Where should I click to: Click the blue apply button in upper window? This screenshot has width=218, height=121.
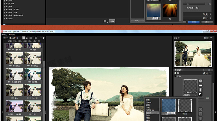point(194,22)
